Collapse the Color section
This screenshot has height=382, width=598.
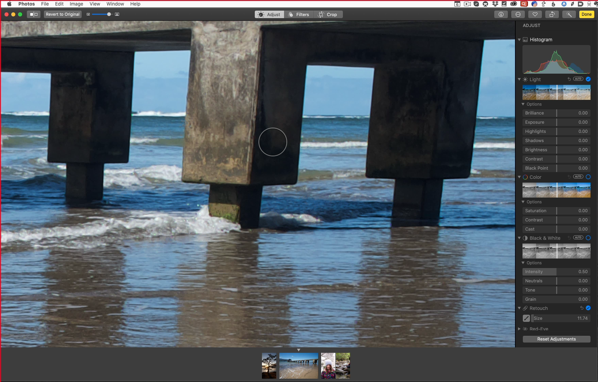coord(519,177)
